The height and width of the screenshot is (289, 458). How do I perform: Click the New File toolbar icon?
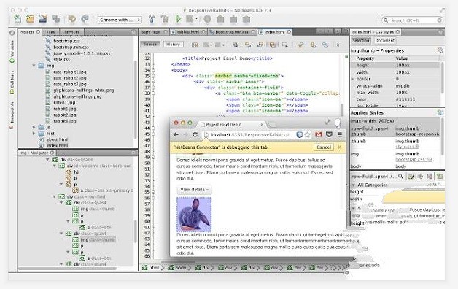[x=18, y=19]
